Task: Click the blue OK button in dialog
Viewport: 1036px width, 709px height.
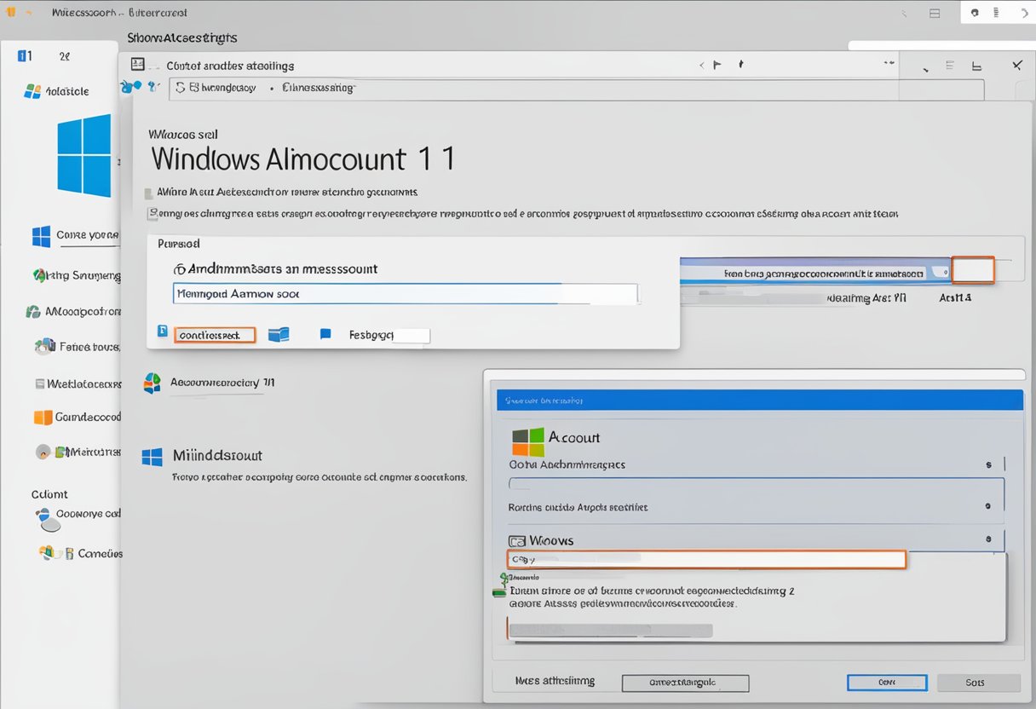Action: [887, 682]
